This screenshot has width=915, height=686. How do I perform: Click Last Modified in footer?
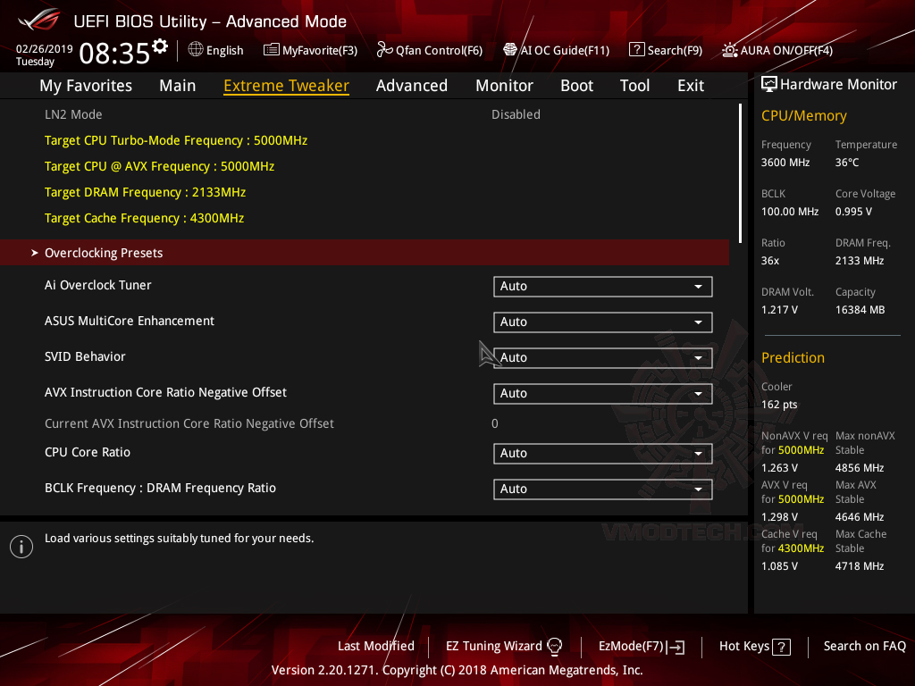[376, 646]
